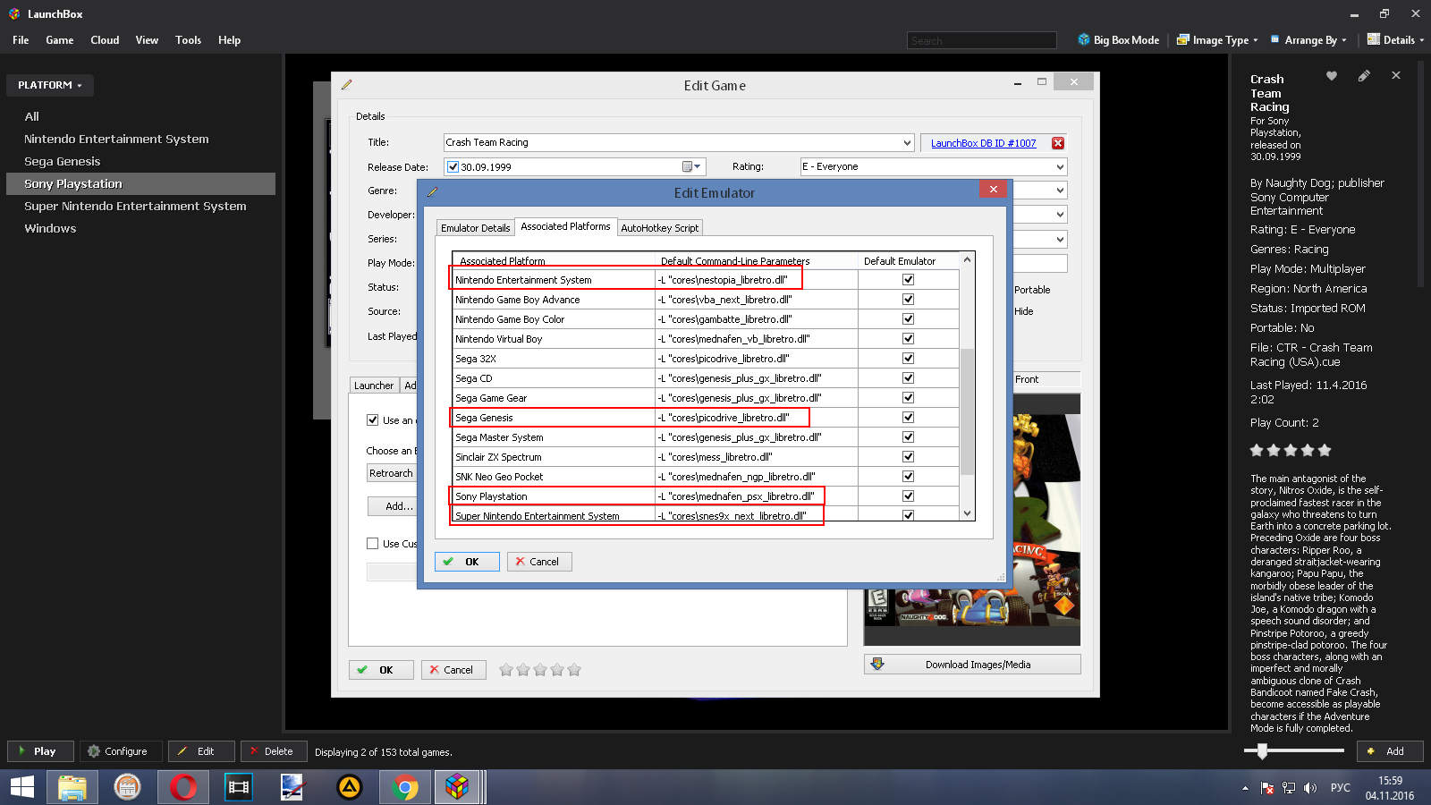Image resolution: width=1431 pixels, height=805 pixels.
Task: Toggle default emulator for Nintendo Entertainment System
Action: coord(908,279)
